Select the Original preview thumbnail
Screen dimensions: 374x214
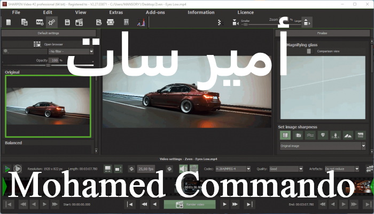click(48, 106)
